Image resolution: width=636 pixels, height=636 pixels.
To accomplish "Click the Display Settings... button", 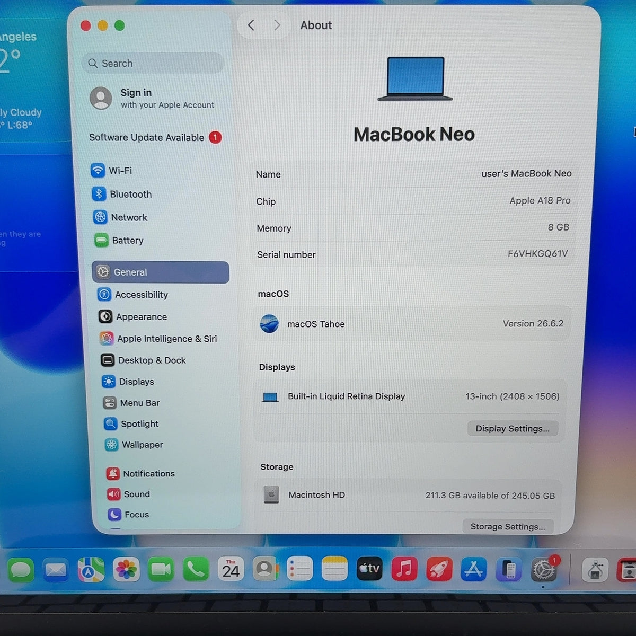I will [x=513, y=428].
